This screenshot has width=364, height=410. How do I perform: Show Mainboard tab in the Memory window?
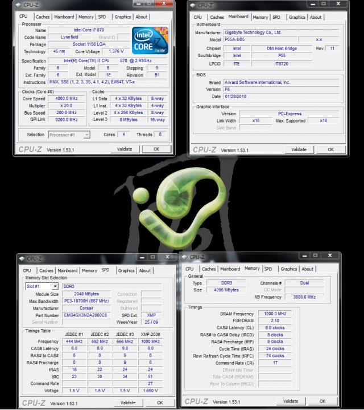(x=230, y=269)
